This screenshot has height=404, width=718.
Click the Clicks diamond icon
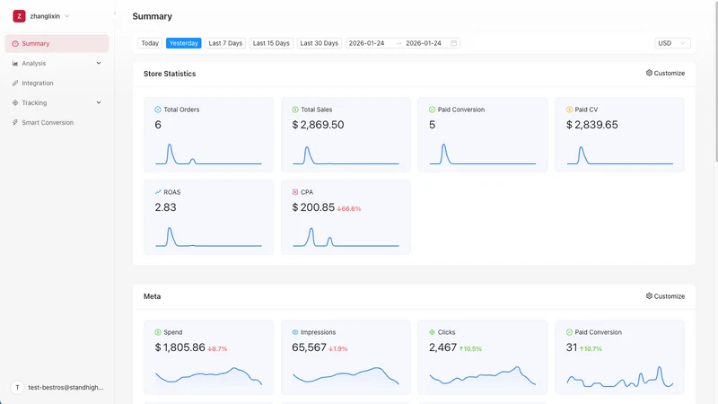432,332
